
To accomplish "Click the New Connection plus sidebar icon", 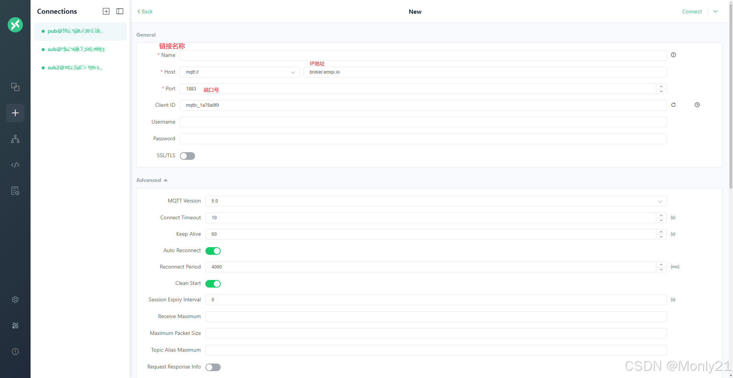I will coord(15,113).
